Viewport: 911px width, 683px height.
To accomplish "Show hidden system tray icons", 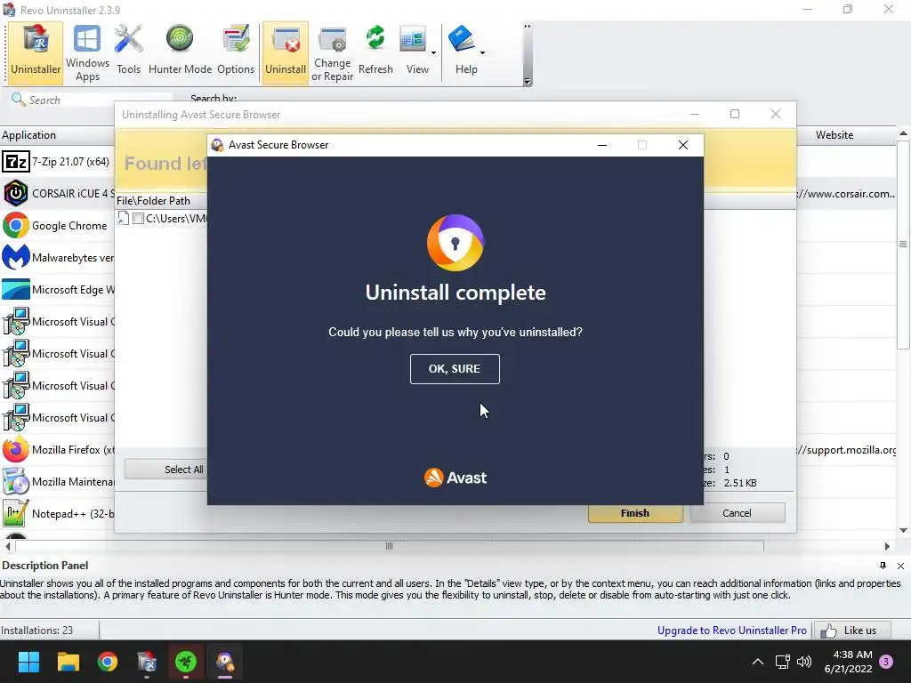I will point(758,662).
